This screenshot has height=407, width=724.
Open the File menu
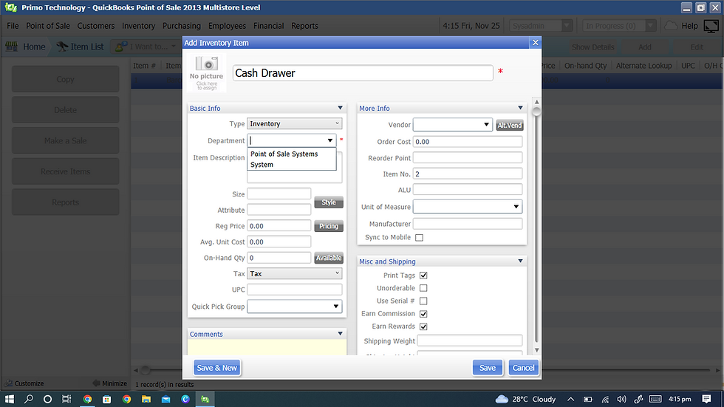13,26
